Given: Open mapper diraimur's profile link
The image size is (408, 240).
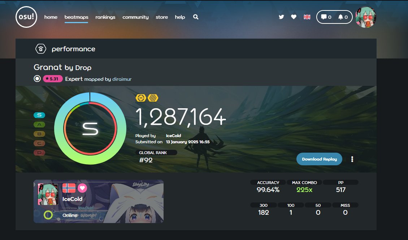Looking at the screenshot, I should click(122, 79).
